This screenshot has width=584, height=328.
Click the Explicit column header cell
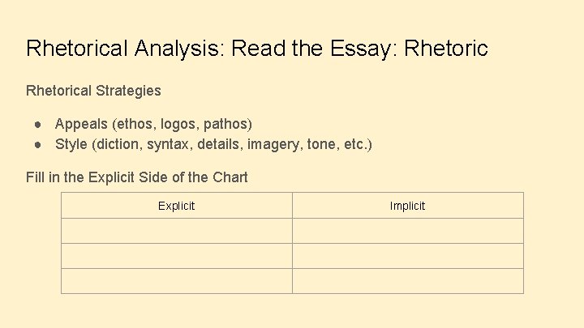pyautogui.click(x=176, y=206)
